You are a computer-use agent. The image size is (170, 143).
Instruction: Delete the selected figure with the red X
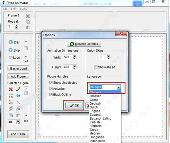[11, 89]
